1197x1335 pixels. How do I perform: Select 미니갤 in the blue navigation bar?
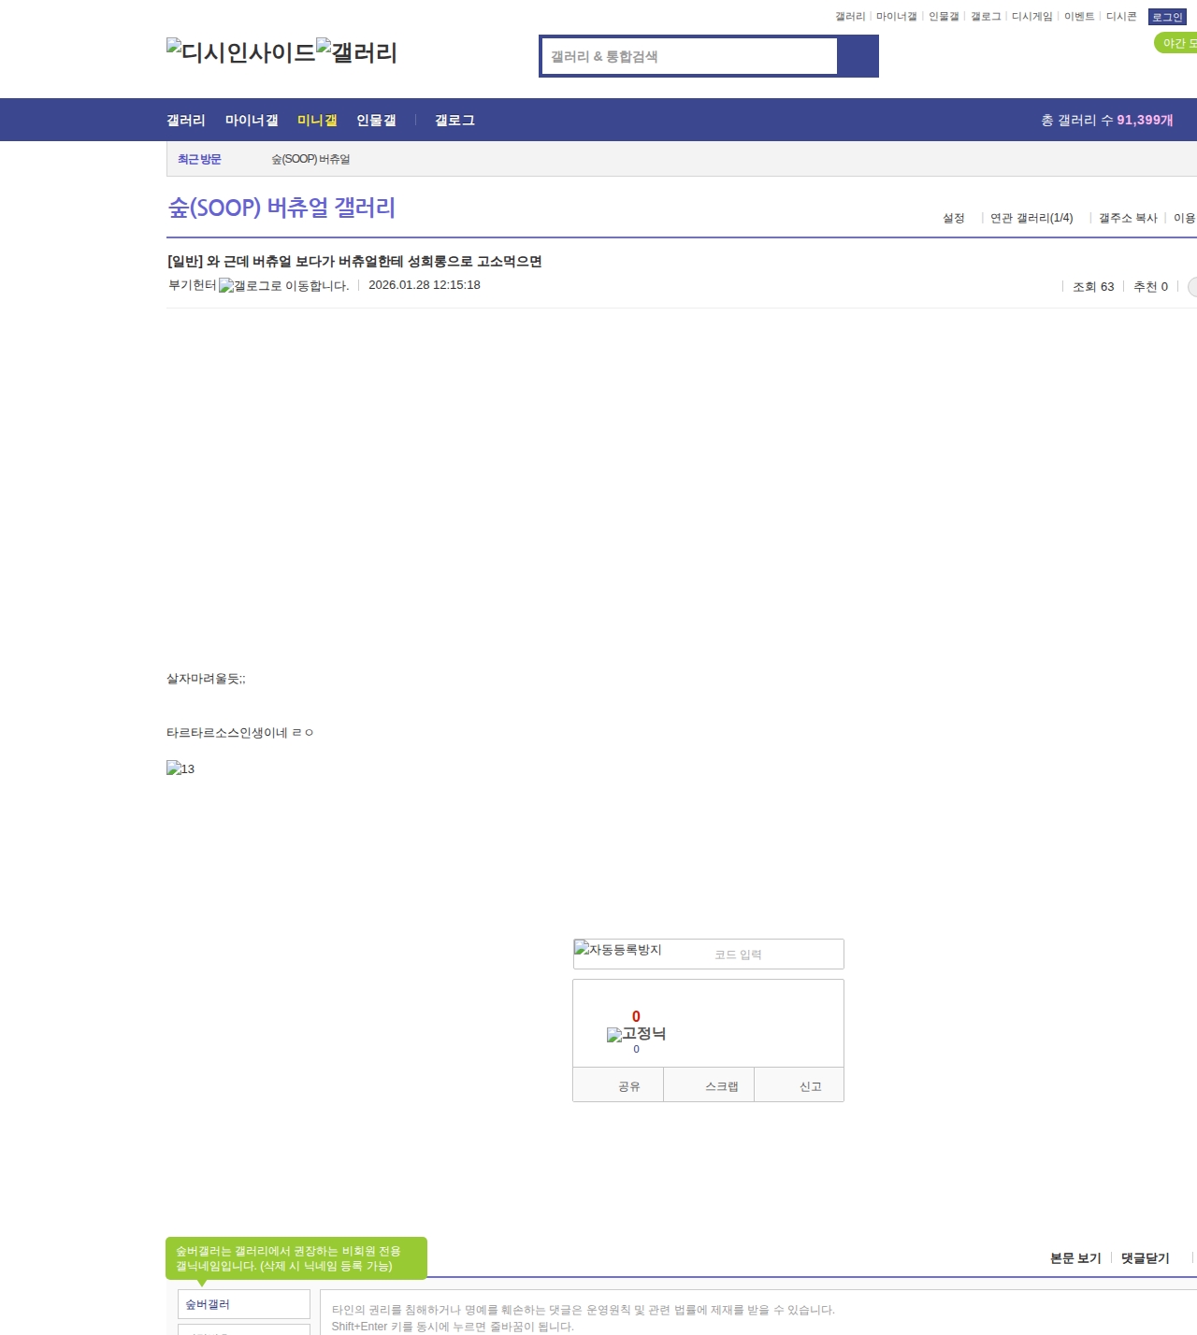tap(317, 120)
